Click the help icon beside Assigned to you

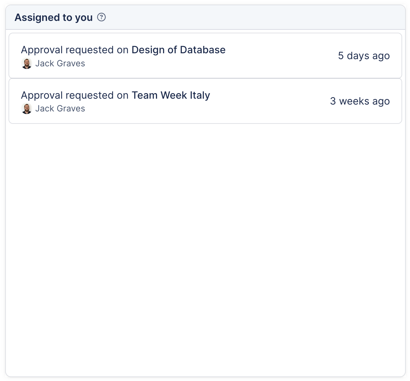(x=102, y=17)
